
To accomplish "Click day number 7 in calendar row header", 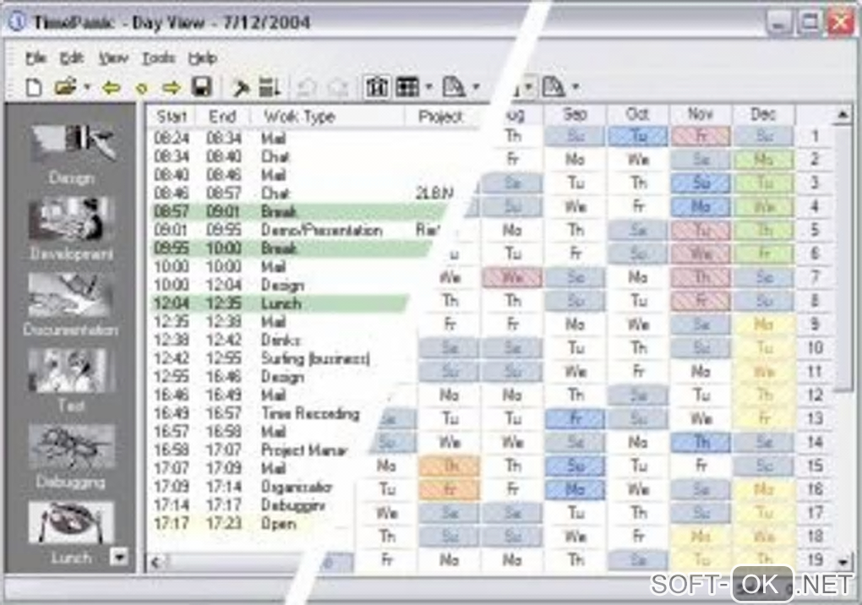I will 815,277.
